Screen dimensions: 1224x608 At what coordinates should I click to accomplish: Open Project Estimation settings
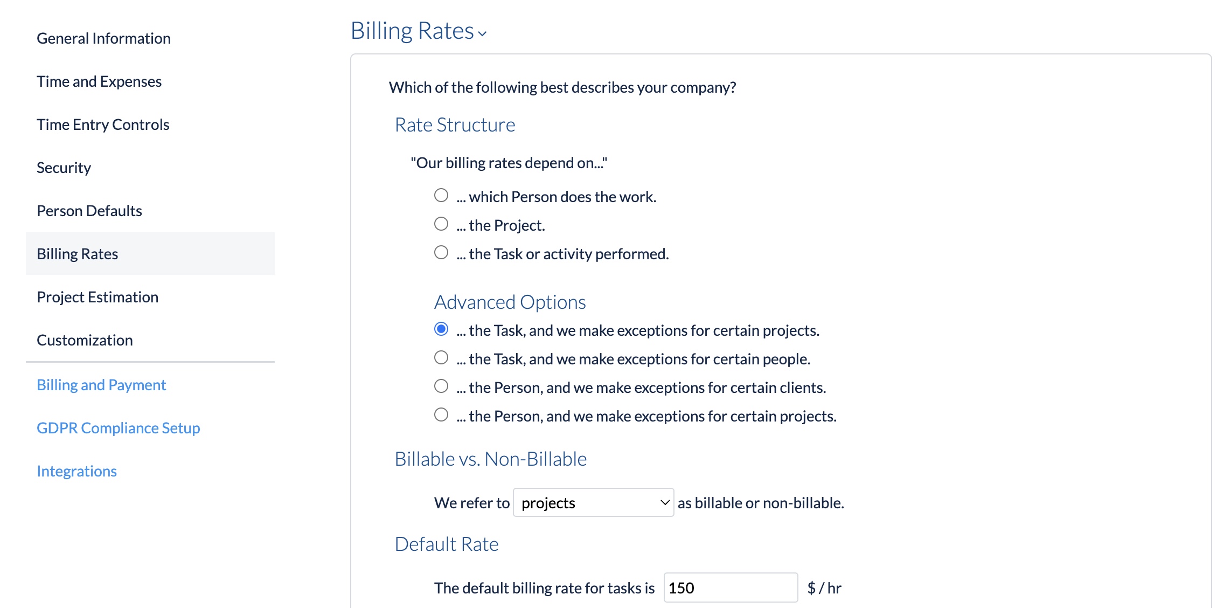click(98, 297)
